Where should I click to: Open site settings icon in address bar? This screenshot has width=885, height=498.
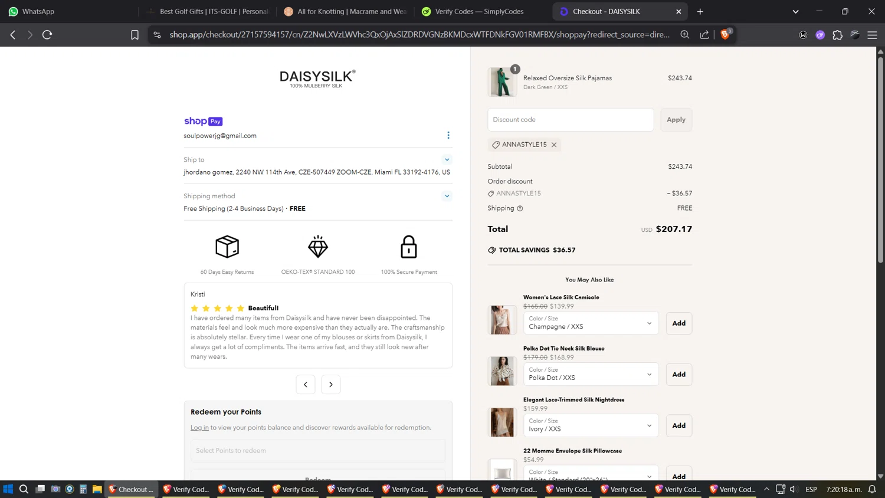click(157, 35)
